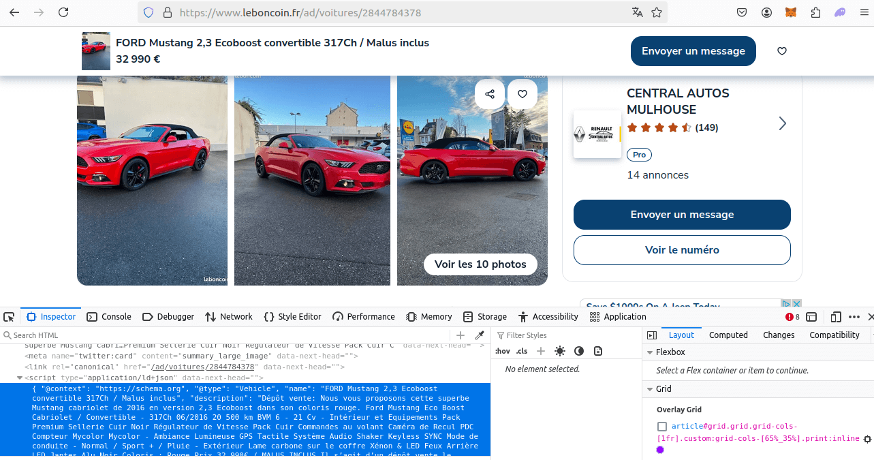Open Pocket save icon in toolbar

[x=742, y=12]
